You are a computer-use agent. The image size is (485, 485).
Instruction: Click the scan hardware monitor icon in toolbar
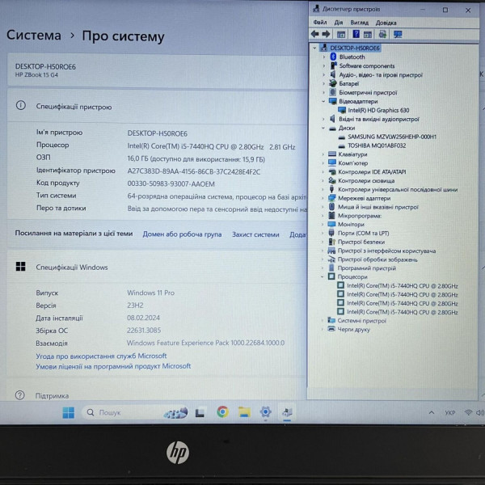click(x=398, y=34)
